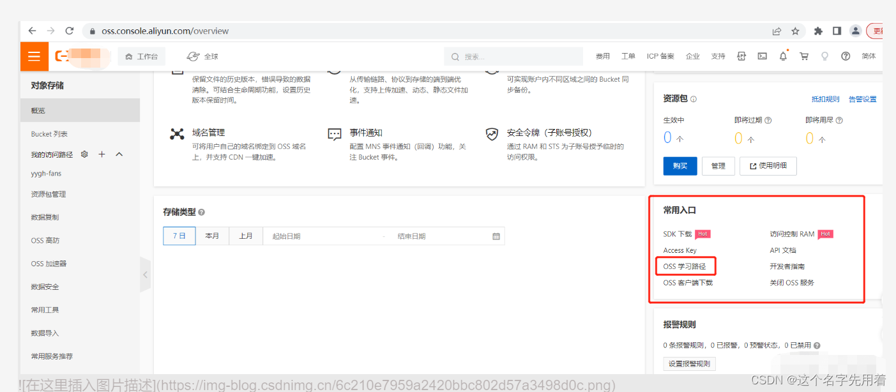Click the 设置报警规则 button
The height and width of the screenshot is (392, 896).
click(x=690, y=364)
